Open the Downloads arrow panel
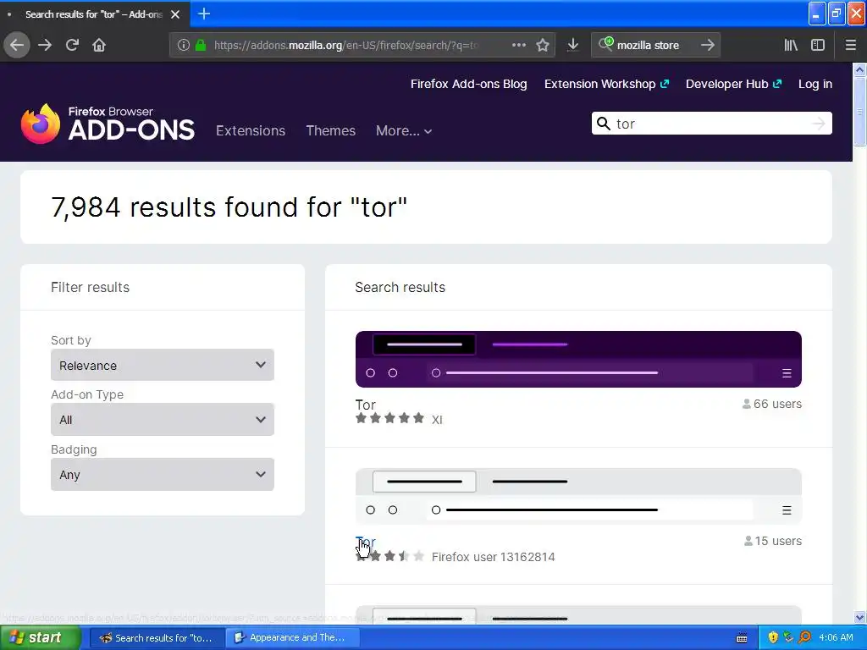The image size is (867, 650). [x=573, y=45]
